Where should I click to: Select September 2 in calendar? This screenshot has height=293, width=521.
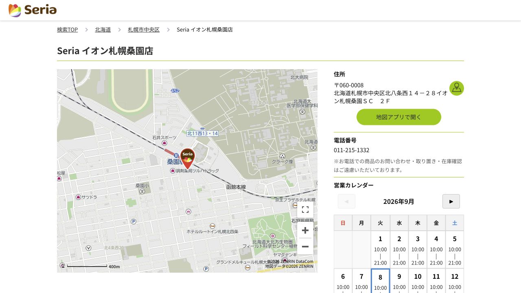(399, 250)
